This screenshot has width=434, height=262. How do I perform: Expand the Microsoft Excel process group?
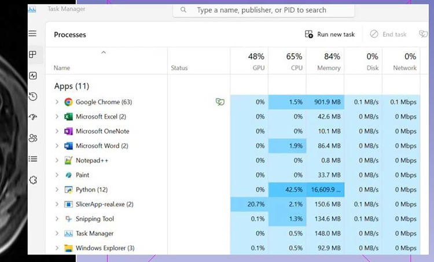pos(57,117)
